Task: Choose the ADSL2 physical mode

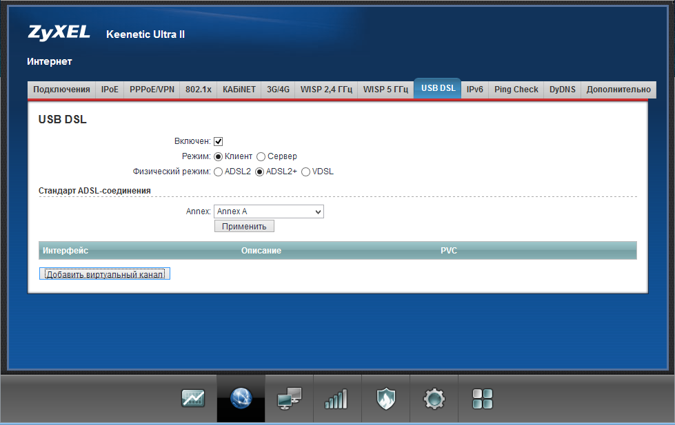Action: point(219,172)
